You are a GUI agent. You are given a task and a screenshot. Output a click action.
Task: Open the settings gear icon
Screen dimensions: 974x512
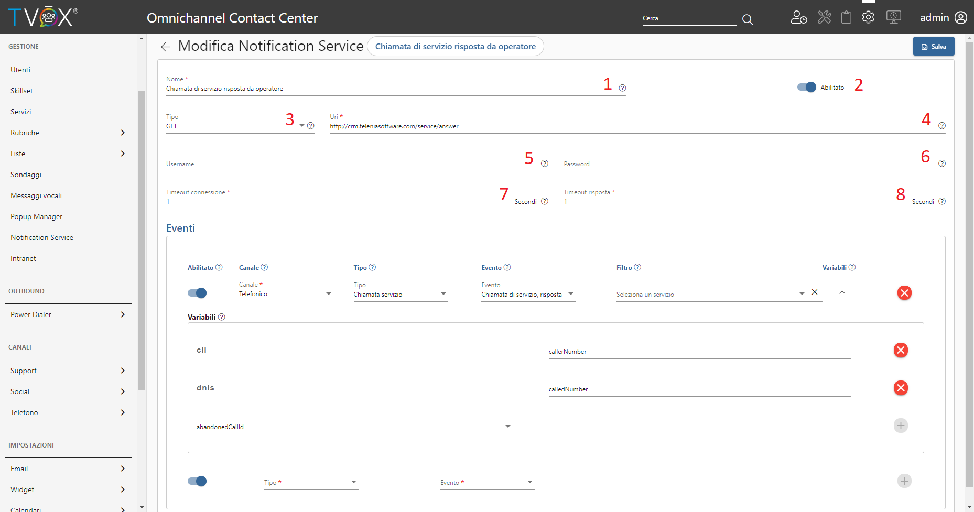(x=868, y=17)
